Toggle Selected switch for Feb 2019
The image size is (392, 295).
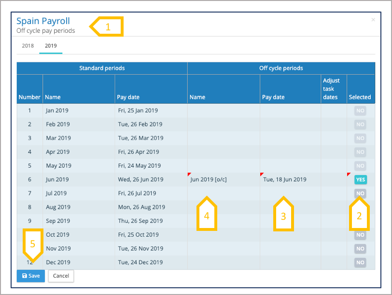click(360, 124)
